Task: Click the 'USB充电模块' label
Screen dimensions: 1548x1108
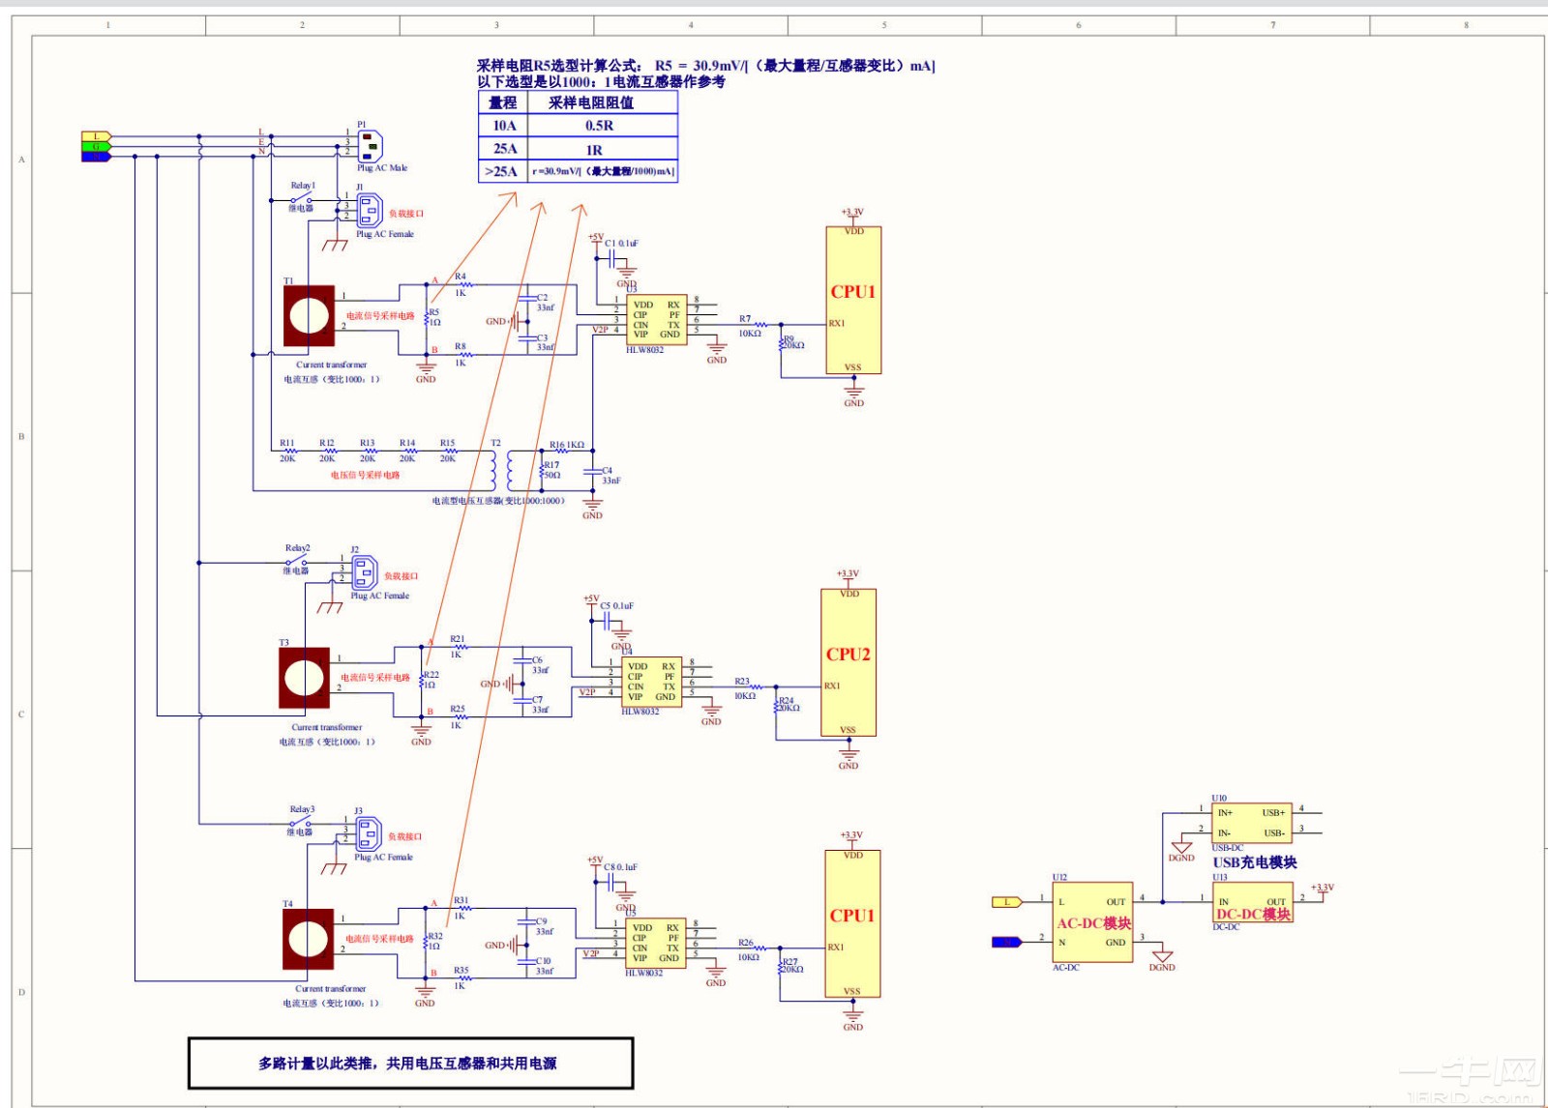Action: pyautogui.click(x=1255, y=862)
